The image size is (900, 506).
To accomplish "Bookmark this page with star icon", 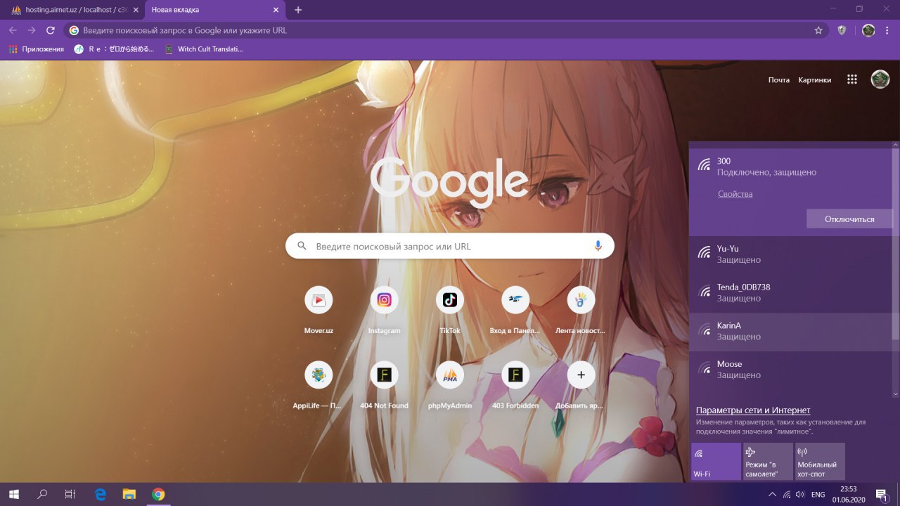I will coord(818,30).
